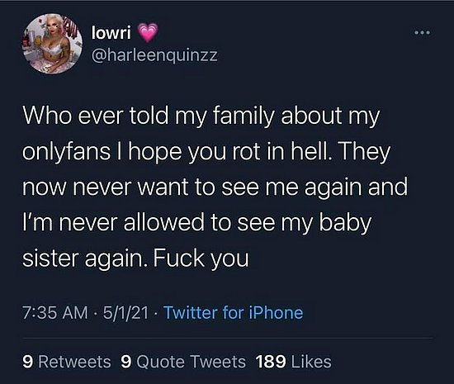Visit the @harleenquinzz handle
Screen dimensions: 454x384
(x=154, y=55)
